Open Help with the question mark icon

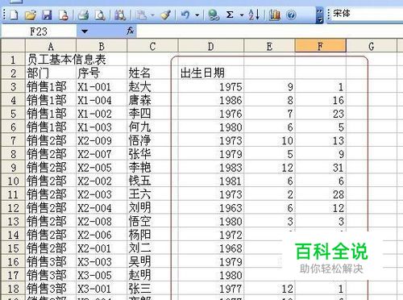coord(291,15)
